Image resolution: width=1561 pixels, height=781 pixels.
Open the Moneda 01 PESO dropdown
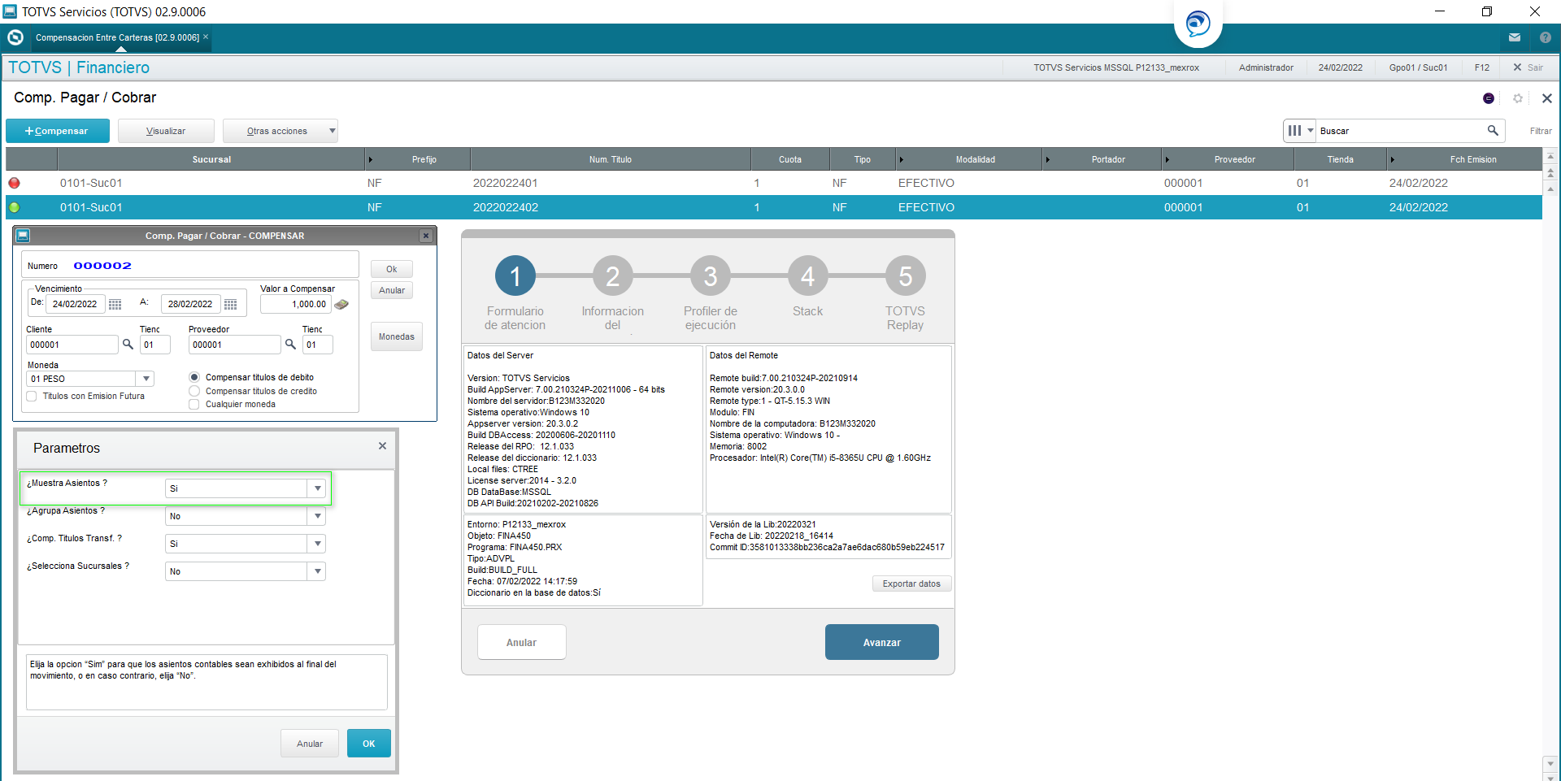pos(146,379)
